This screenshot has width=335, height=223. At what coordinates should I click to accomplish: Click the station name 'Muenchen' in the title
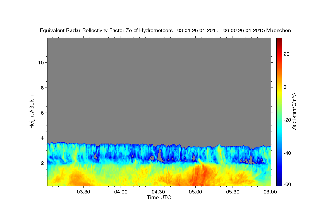coord(279,31)
